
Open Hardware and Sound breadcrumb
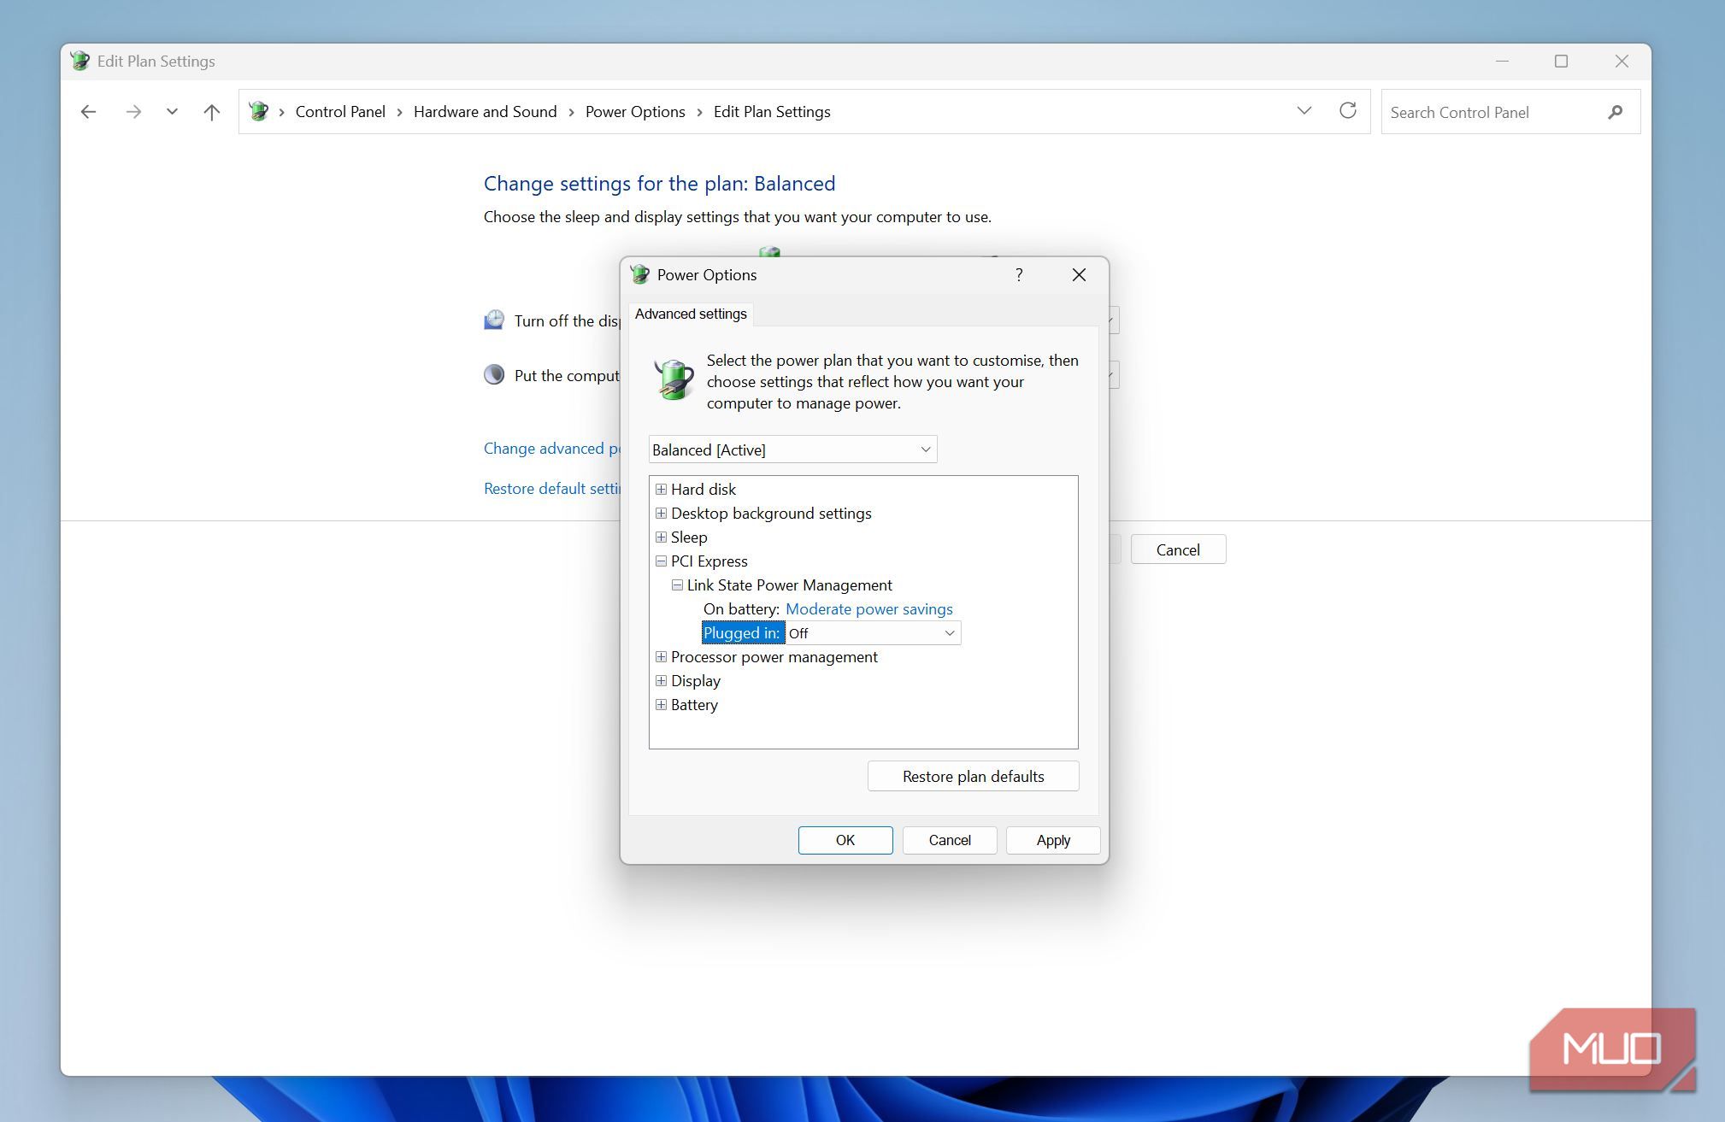[485, 112]
